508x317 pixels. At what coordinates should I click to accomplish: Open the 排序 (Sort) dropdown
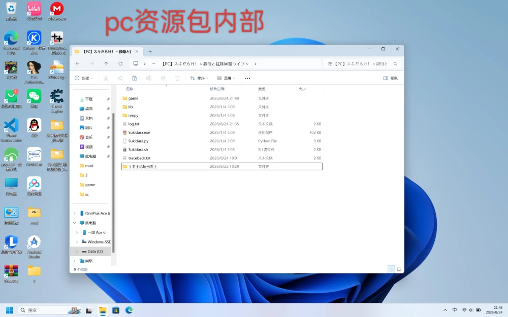coord(199,78)
